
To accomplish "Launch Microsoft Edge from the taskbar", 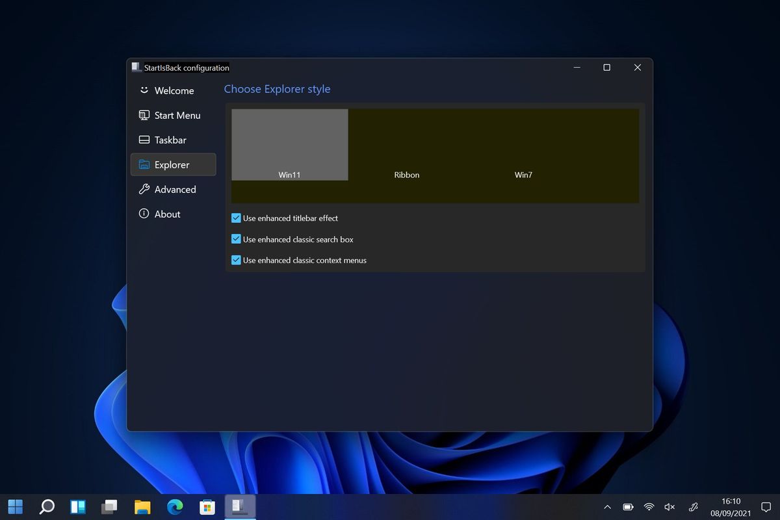I will point(174,506).
